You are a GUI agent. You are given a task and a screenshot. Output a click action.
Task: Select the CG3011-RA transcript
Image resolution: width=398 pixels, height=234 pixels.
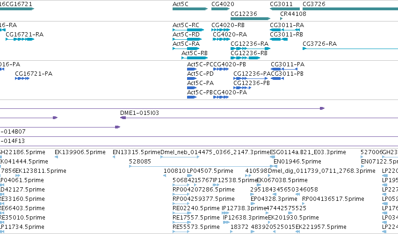tap(284, 30)
